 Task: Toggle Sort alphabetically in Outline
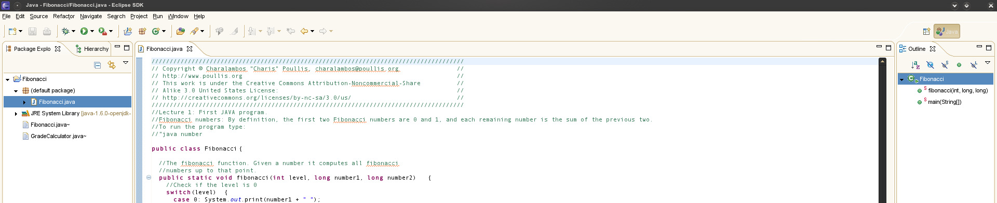click(915, 65)
